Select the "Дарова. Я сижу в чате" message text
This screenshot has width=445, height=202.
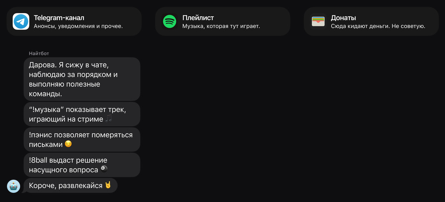coord(71,65)
